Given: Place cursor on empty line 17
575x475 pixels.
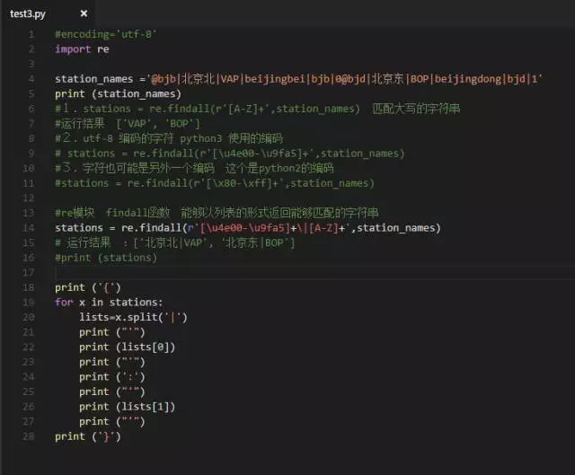Looking at the screenshot, I should 314,273.
